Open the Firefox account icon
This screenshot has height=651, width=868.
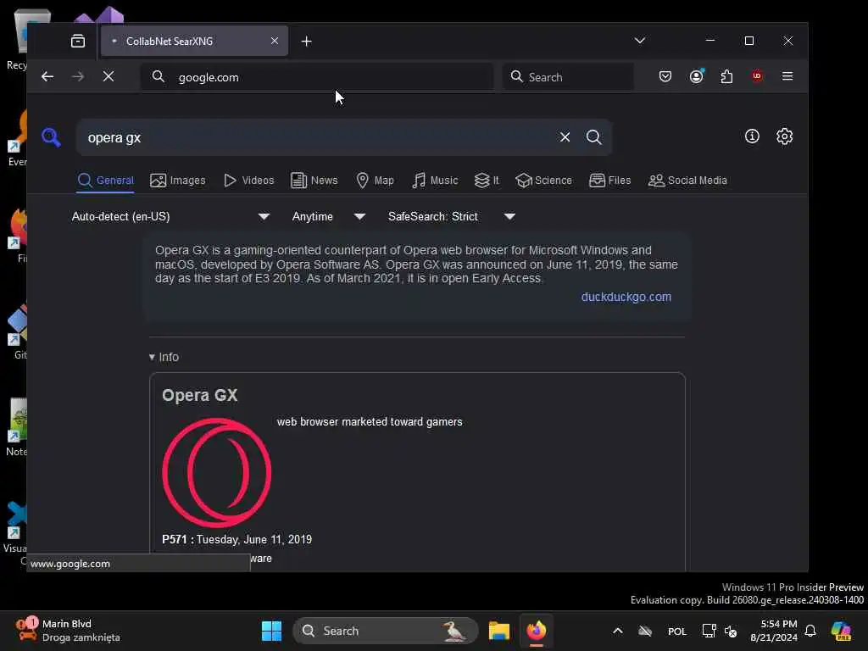pos(697,76)
